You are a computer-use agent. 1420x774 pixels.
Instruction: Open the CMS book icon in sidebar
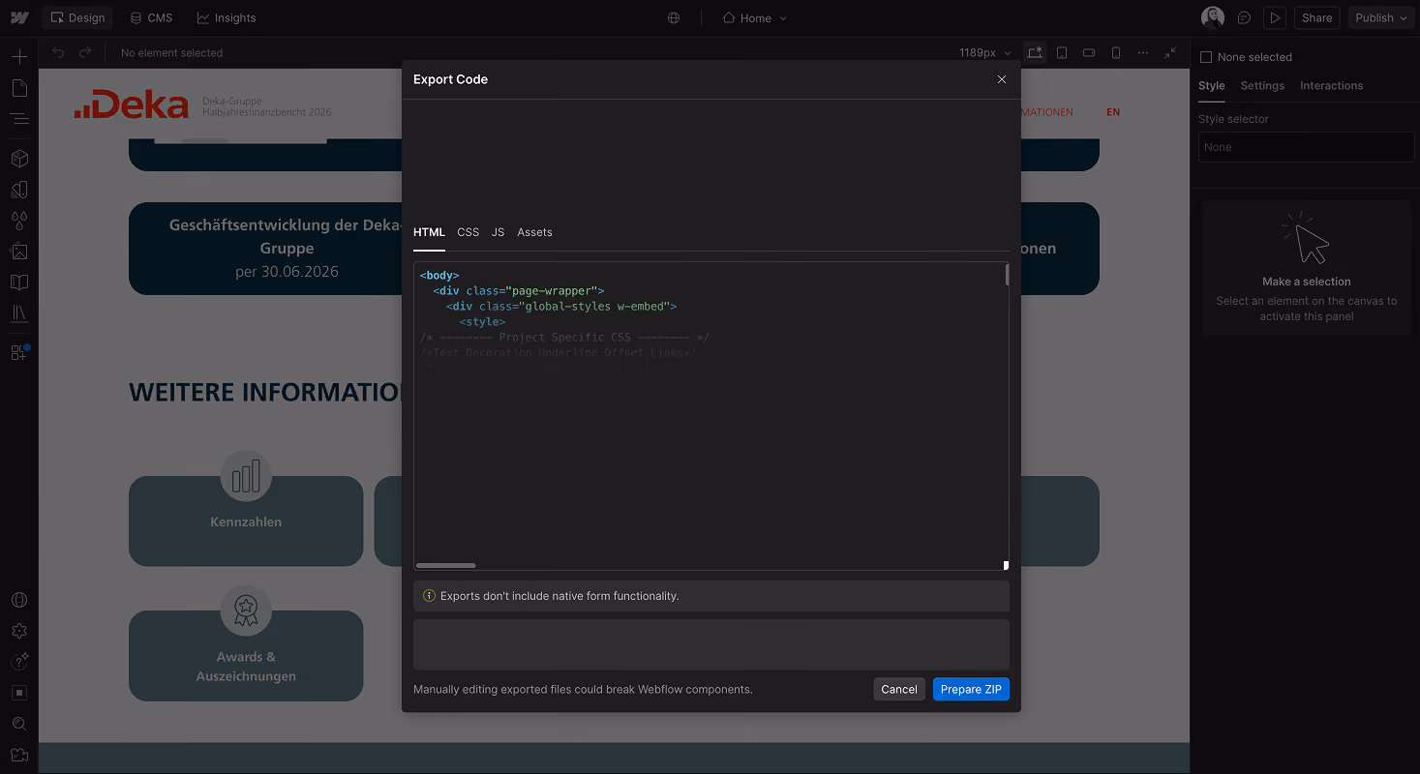point(19,283)
